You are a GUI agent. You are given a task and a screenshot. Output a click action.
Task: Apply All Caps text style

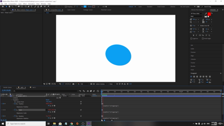pos(200,35)
